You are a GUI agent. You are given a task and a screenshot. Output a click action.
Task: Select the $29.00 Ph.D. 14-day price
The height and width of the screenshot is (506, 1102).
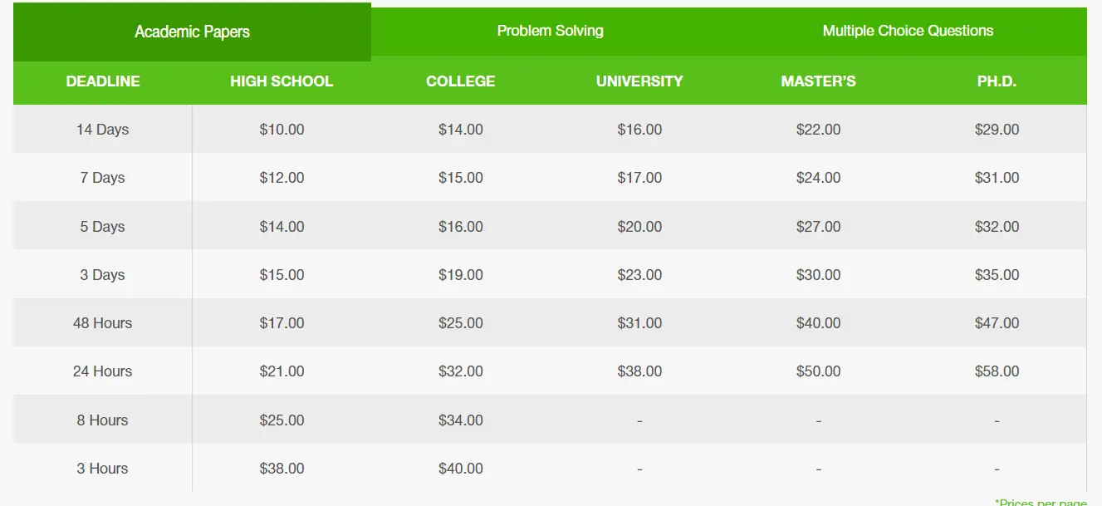[x=997, y=130]
